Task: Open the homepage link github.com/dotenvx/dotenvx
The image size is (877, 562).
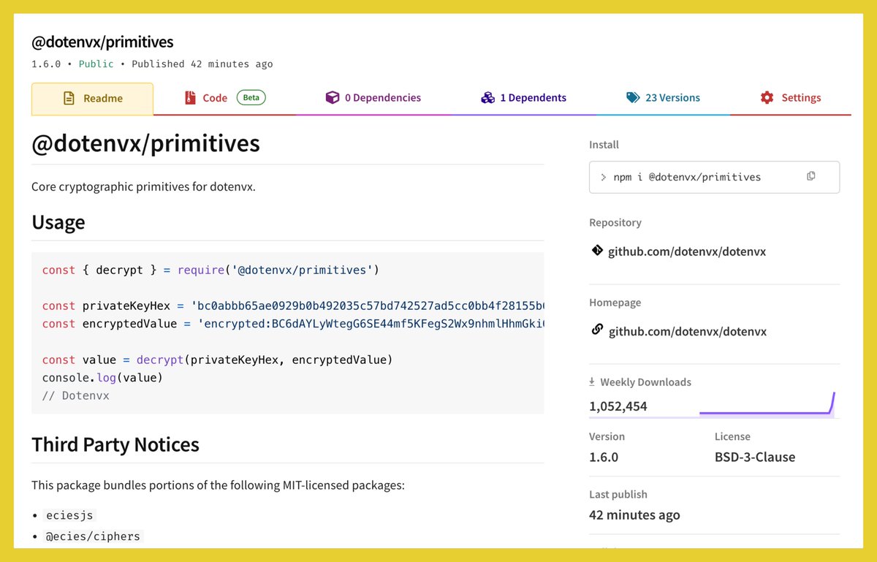Action: tap(687, 331)
